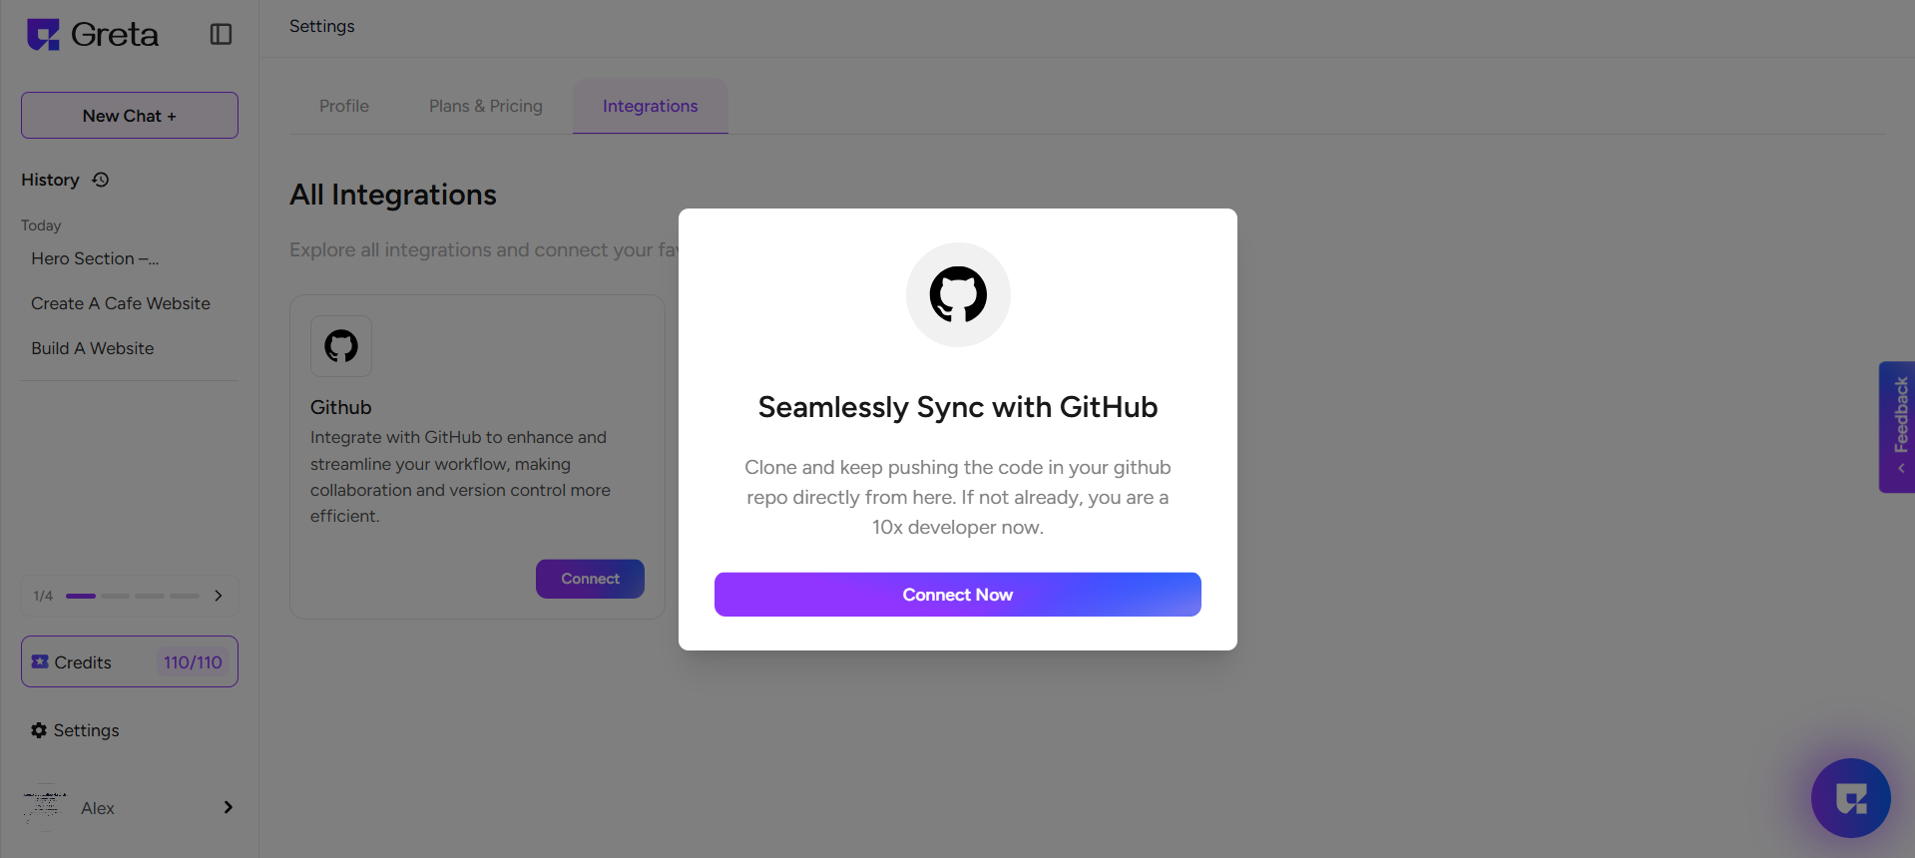Click the Credits ticket icon
Image resolution: width=1915 pixels, height=858 pixels.
coord(40,661)
